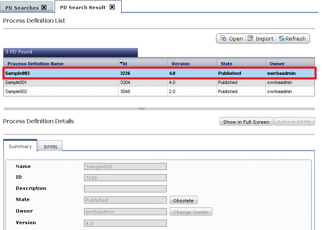Click the Id cell 3048
The height and width of the screenshot is (230, 322).
click(x=125, y=91)
